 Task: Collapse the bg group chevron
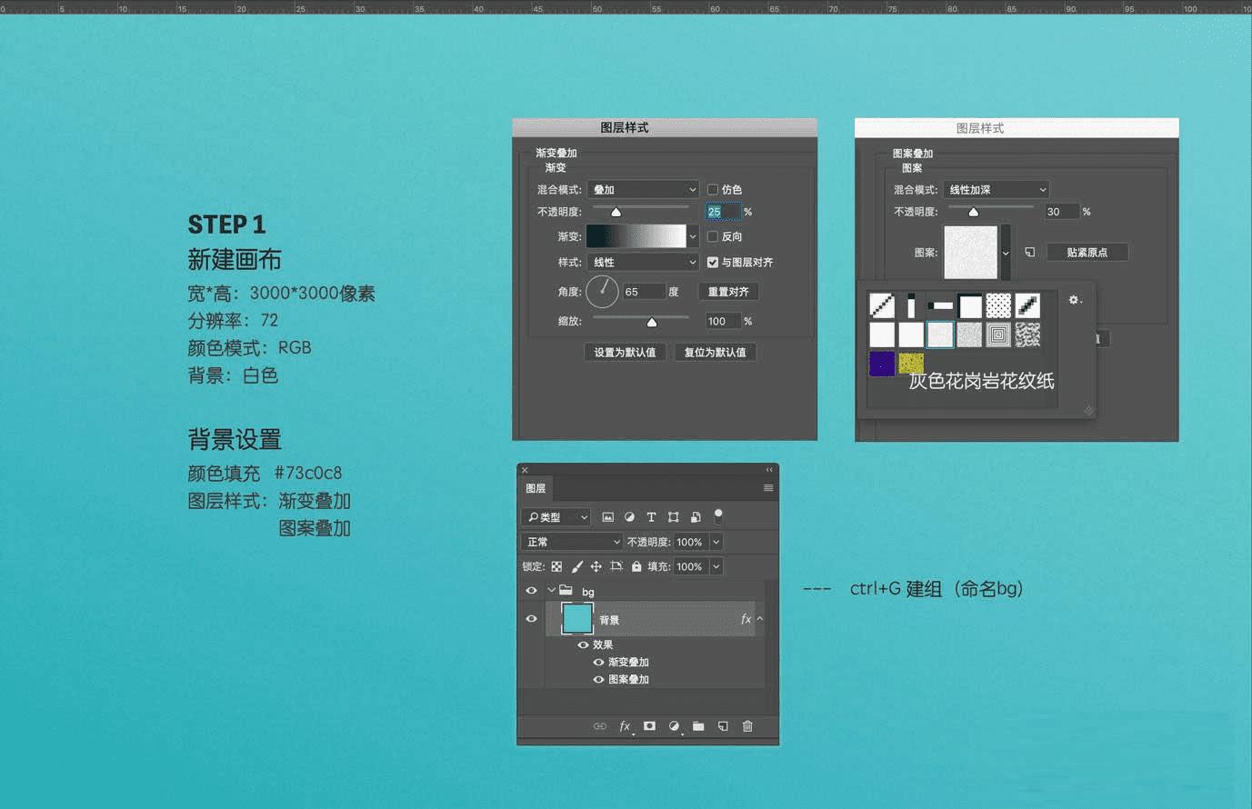tap(551, 590)
